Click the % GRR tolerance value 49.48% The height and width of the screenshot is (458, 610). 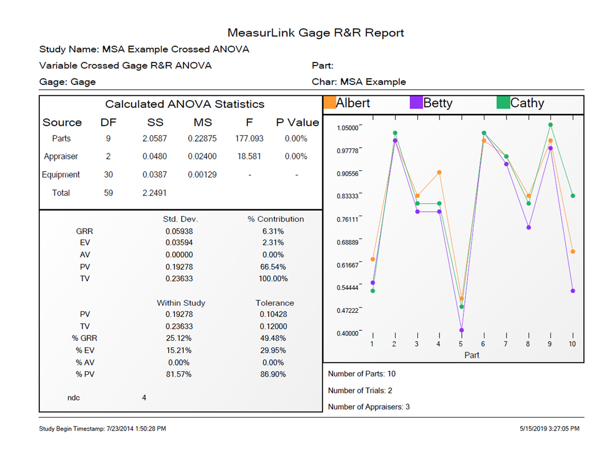pos(273,338)
